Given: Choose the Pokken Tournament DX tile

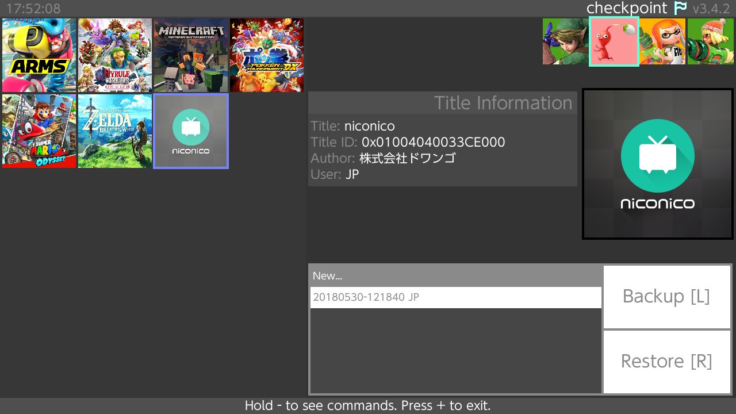Looking at the screenshot, I should tap(267, 55).
